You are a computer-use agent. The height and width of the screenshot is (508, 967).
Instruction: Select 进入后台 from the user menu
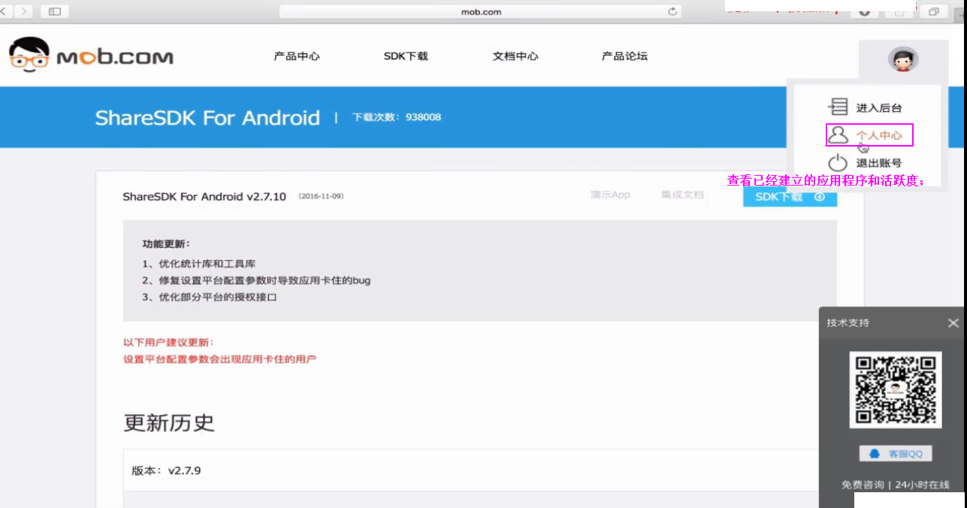click(879, 108)
